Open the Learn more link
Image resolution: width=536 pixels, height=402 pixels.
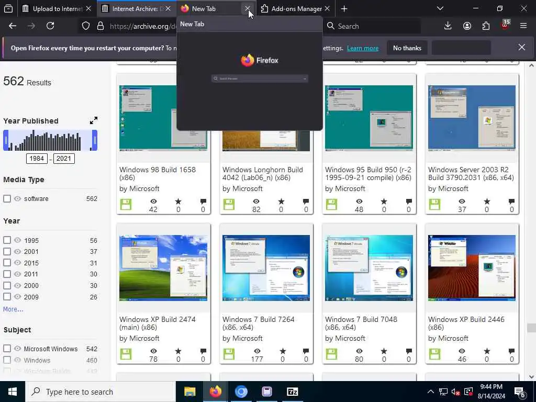[363, 48]
